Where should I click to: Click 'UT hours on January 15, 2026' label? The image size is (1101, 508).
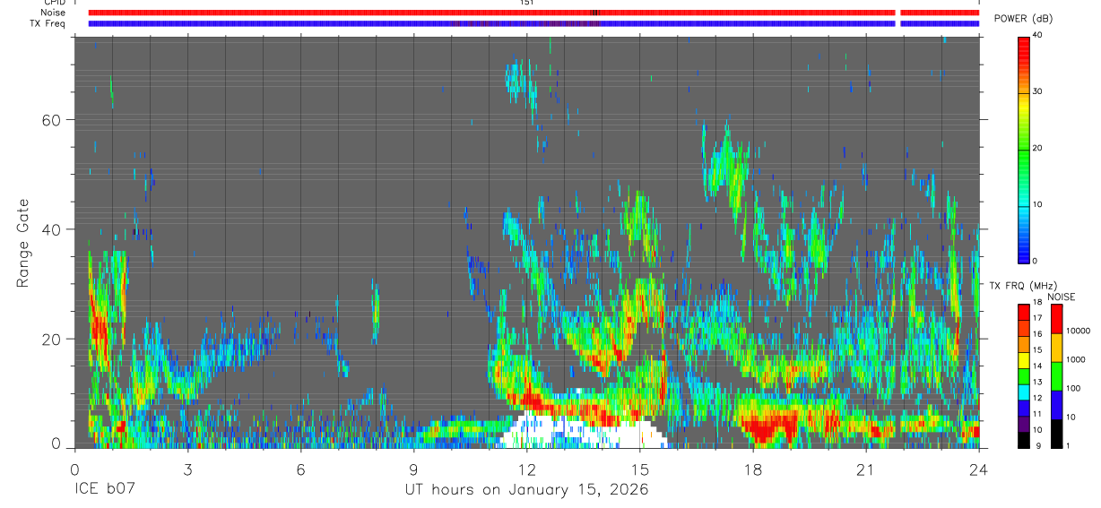point(525,490)
